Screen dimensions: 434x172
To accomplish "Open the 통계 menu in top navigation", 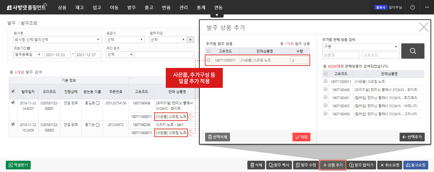I will [201, 8].
